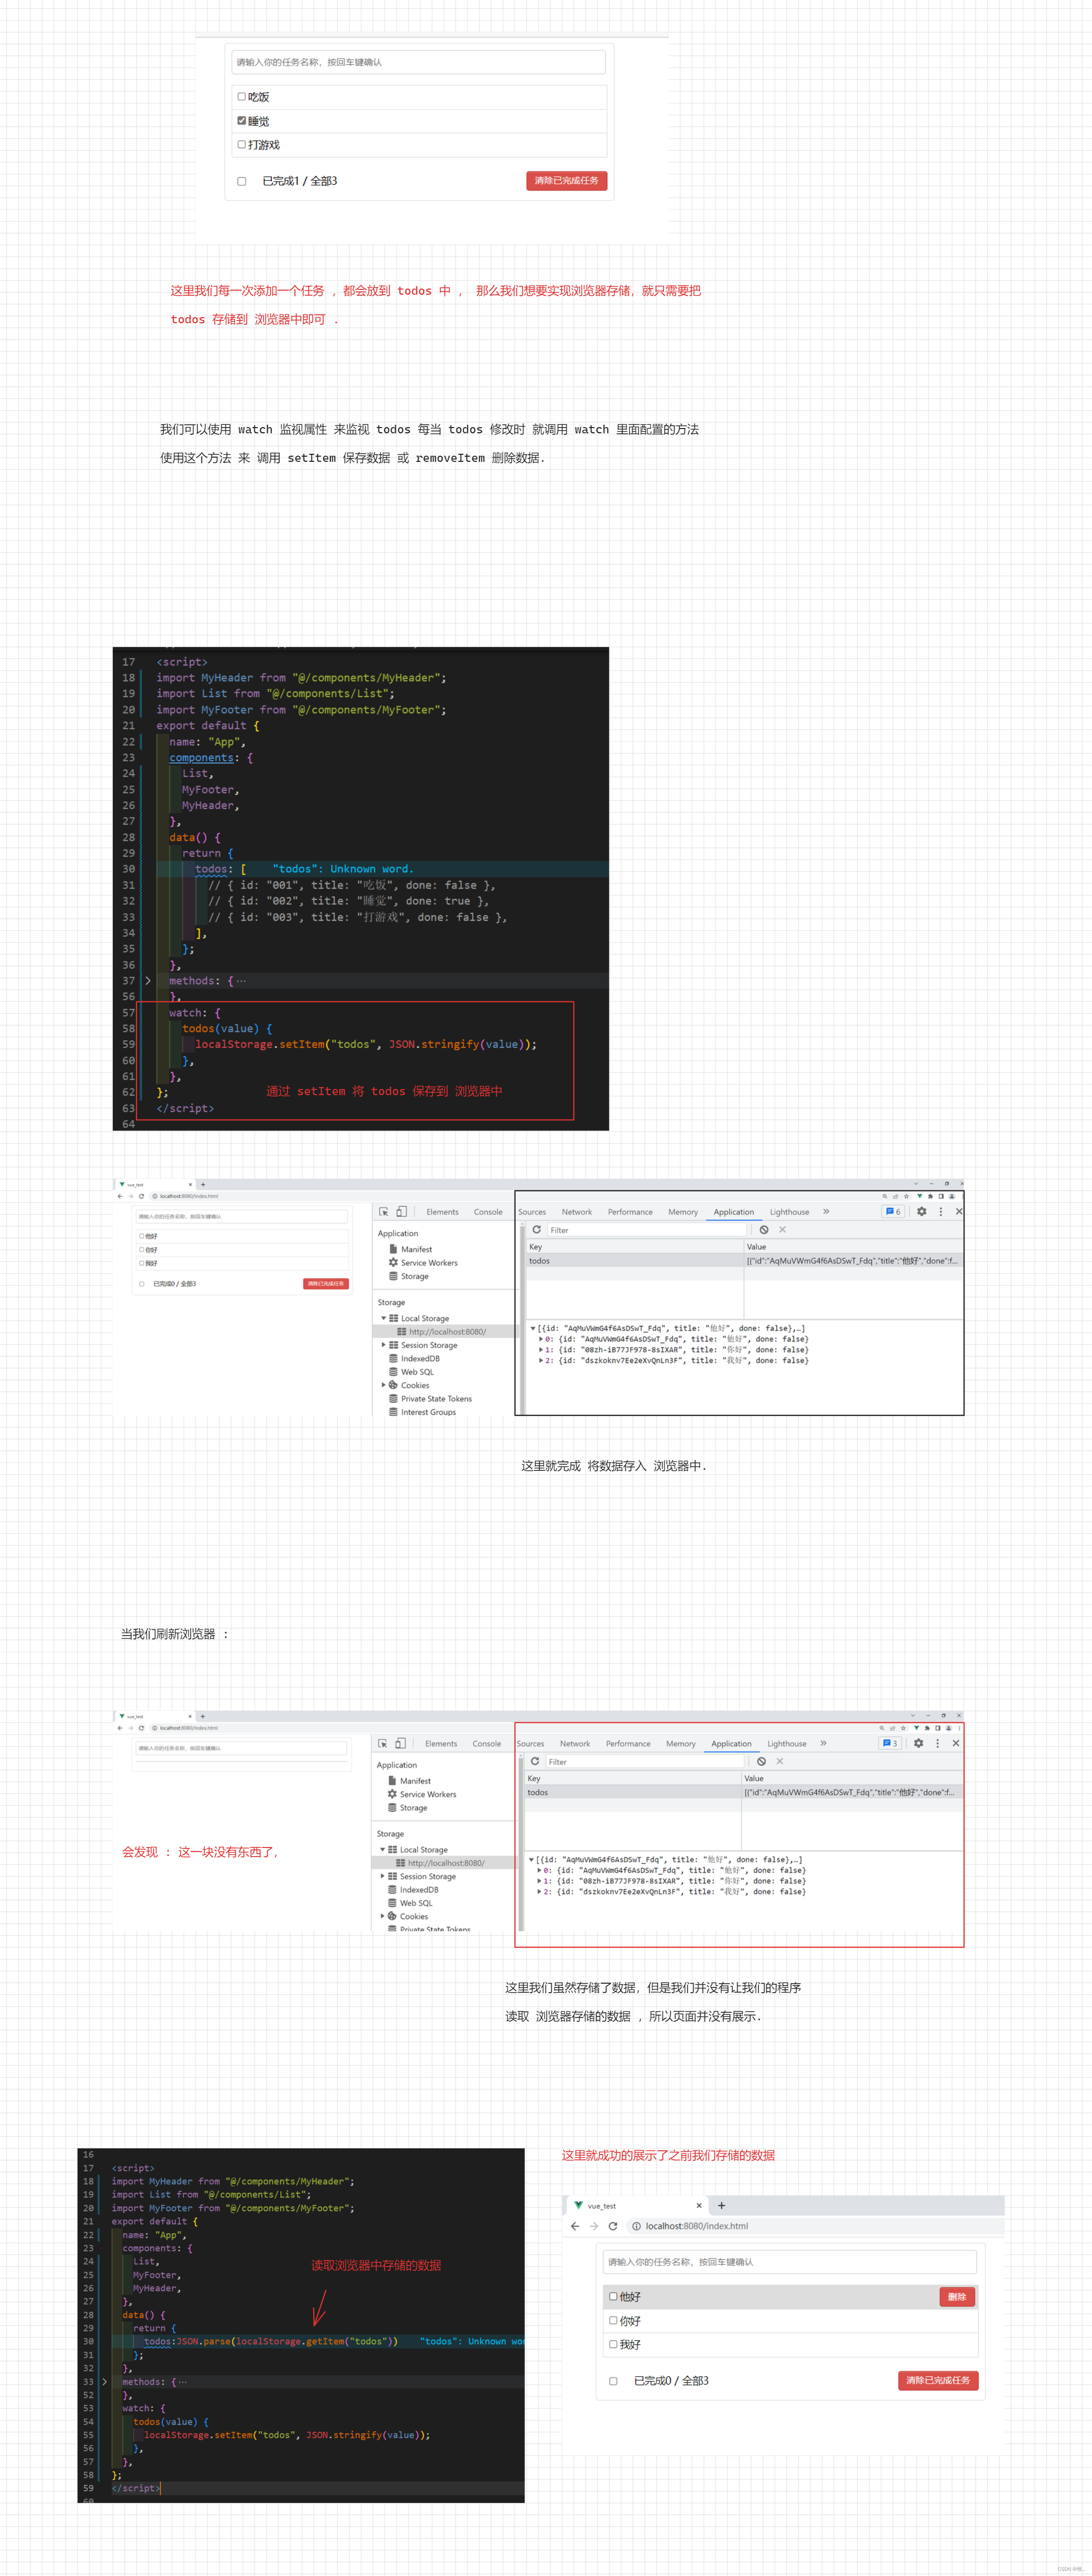Uncheck 睡觉 task checkbox
The image size is (1092, 2576).
(241, 120)
